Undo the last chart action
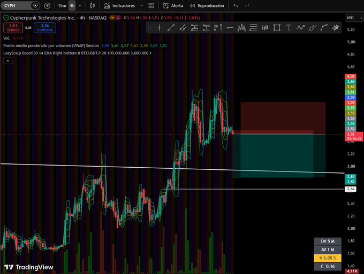The height and width of the screenshot is (274, 364). [236, 5]
